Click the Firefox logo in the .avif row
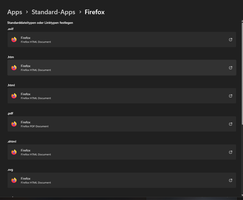Viewport: 243px width, 200px height. tap(14, 40)
